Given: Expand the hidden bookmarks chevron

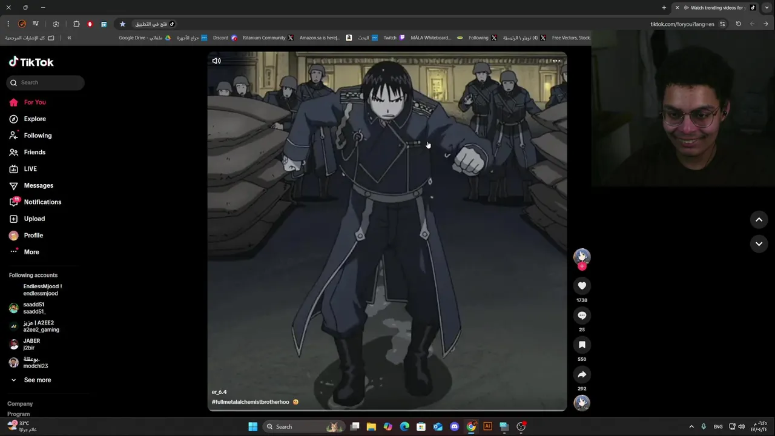Looking at the screenshot, I should pyautogui.click(x=69, y=38).
